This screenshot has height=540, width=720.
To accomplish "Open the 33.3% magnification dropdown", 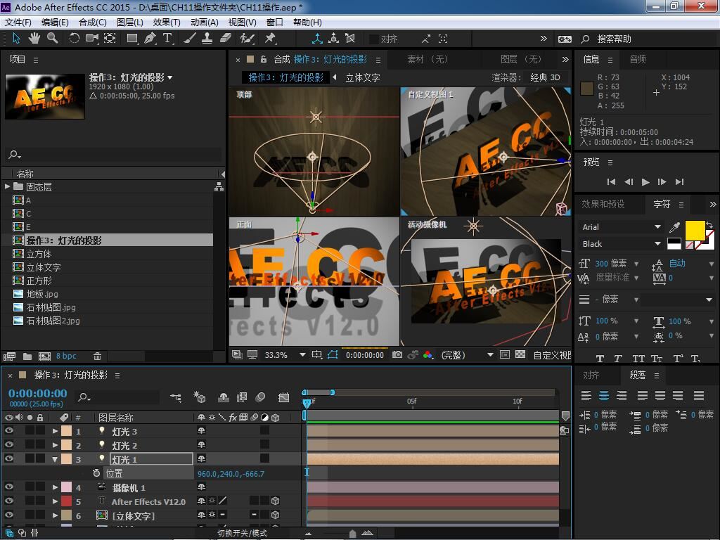I will pos(284,355).
